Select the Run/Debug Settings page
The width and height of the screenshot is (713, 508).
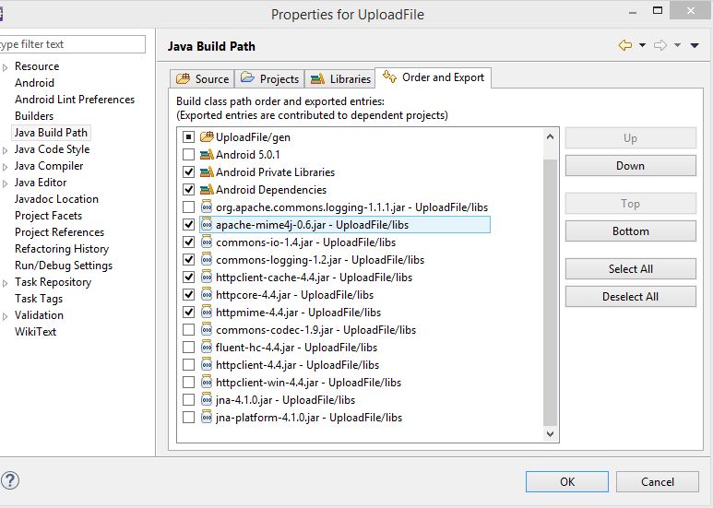tap(64, 265)
